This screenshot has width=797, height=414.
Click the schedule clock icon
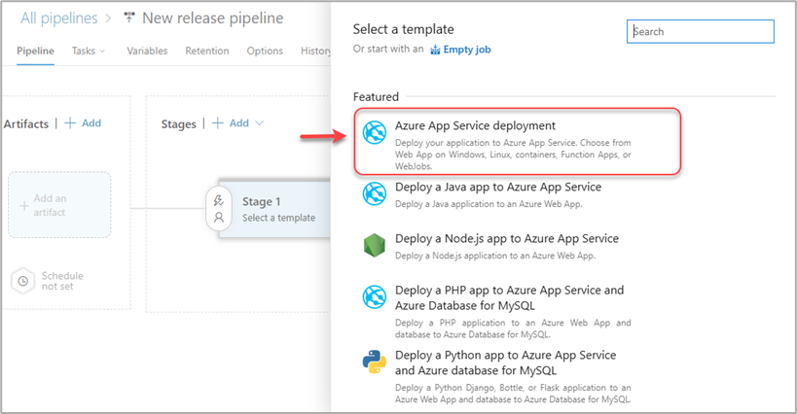23,281
